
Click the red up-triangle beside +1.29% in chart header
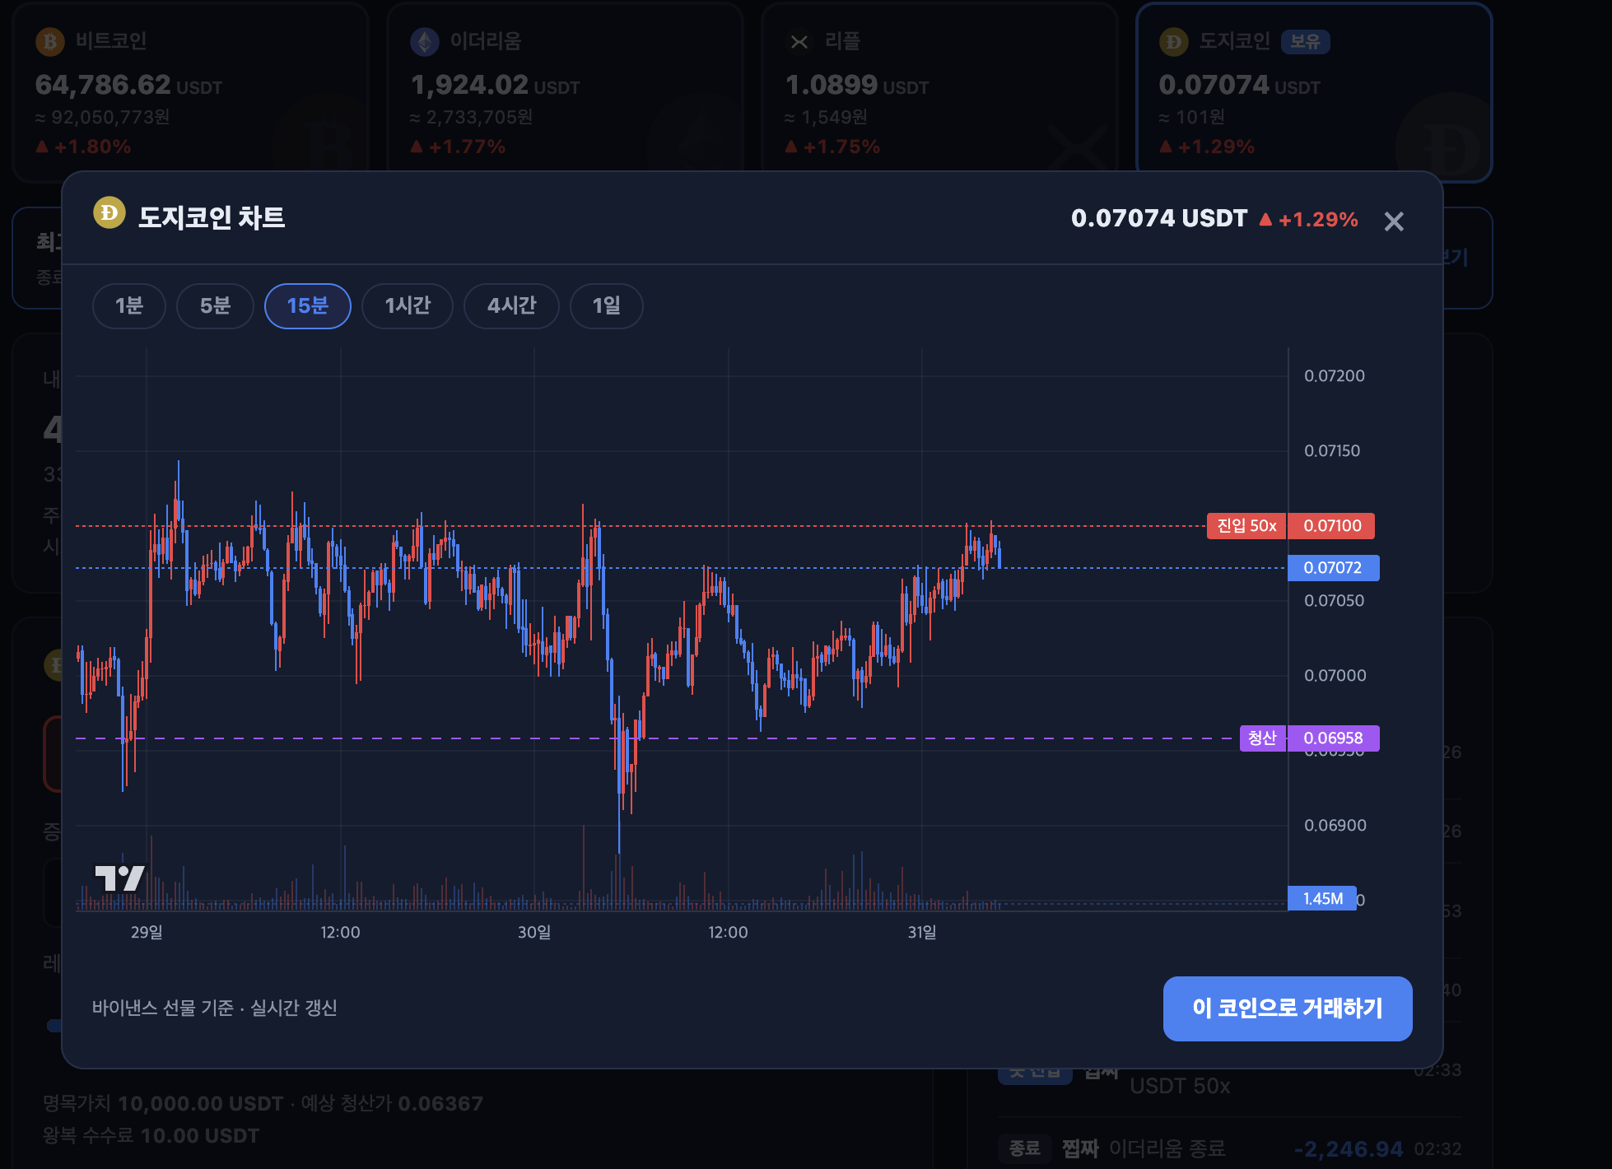(1266, 220)
